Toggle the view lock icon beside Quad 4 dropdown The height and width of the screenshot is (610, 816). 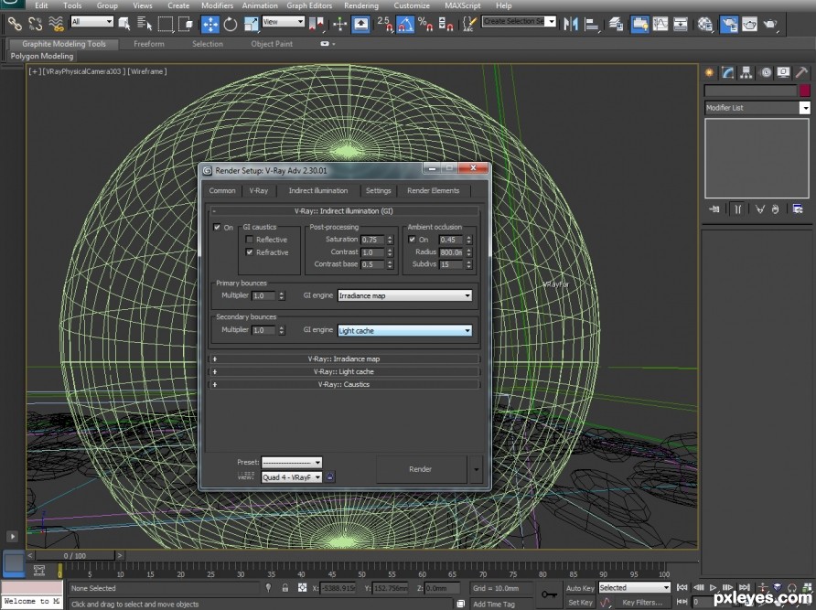(x=330, y=476)
